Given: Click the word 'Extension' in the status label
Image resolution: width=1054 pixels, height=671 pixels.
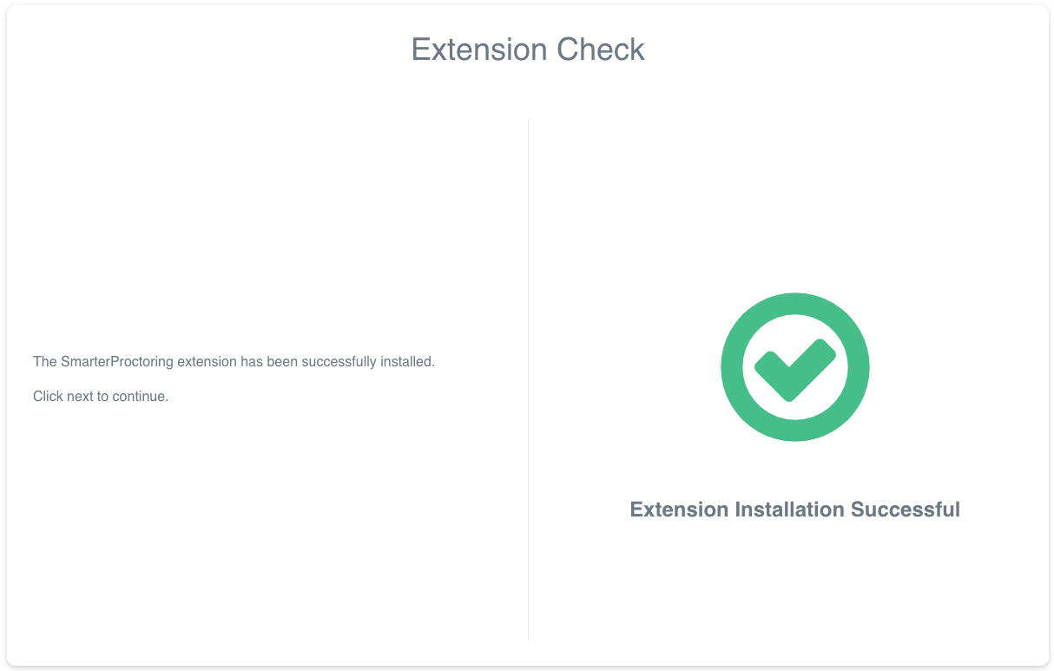Looking at the screenshot, I should coord(679,510).
